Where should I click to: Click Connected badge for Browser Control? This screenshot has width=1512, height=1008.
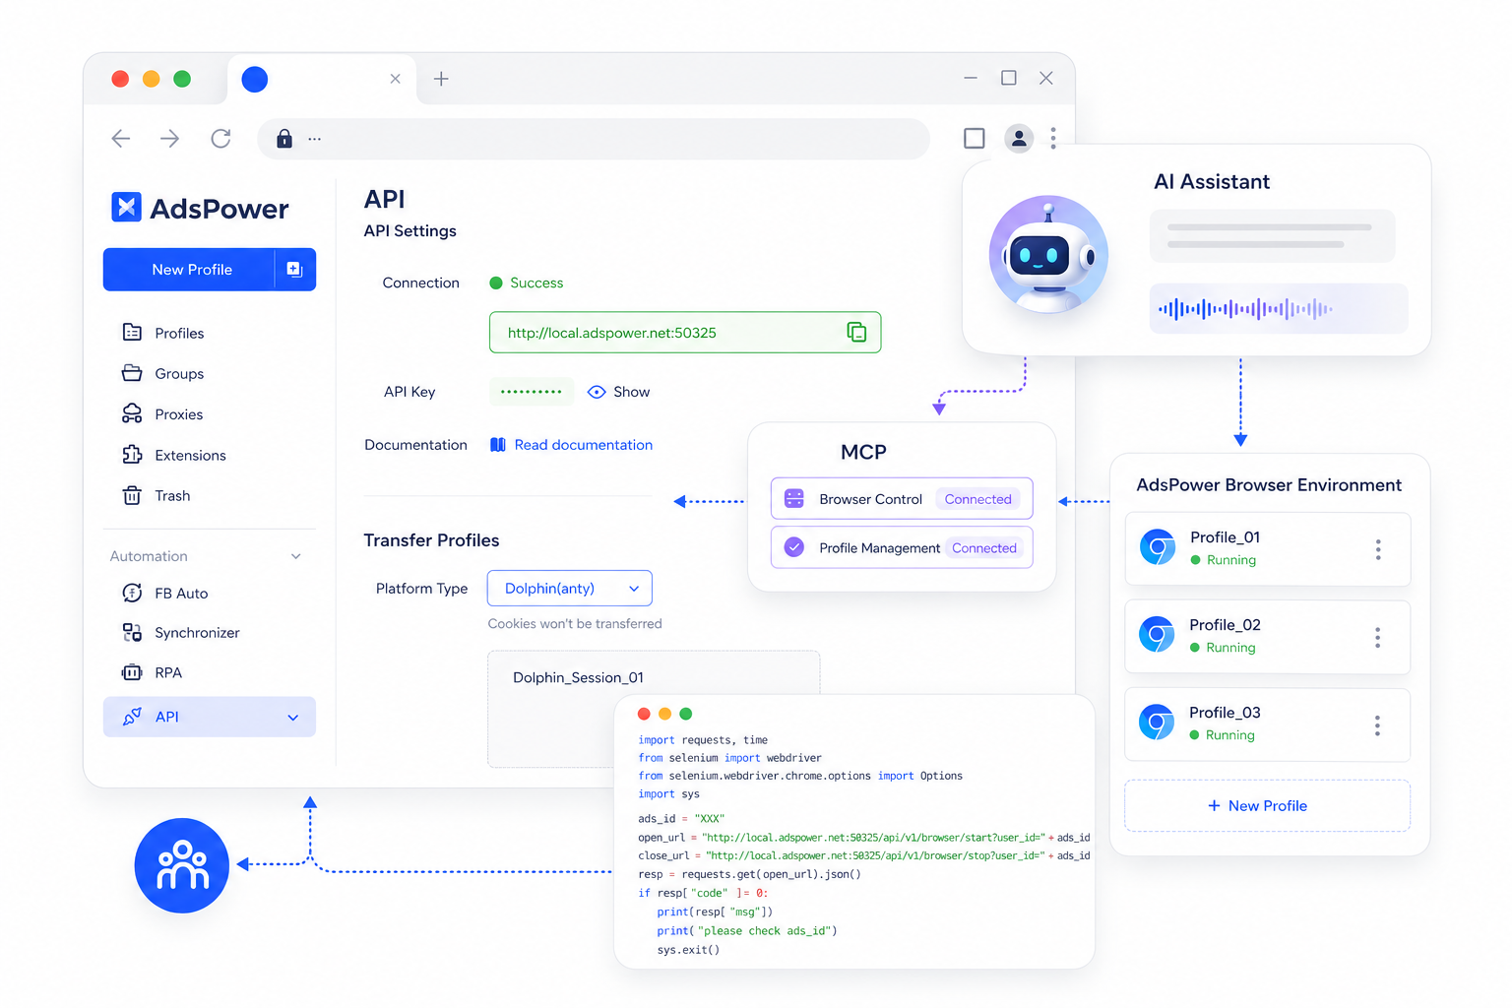point(978,499)
